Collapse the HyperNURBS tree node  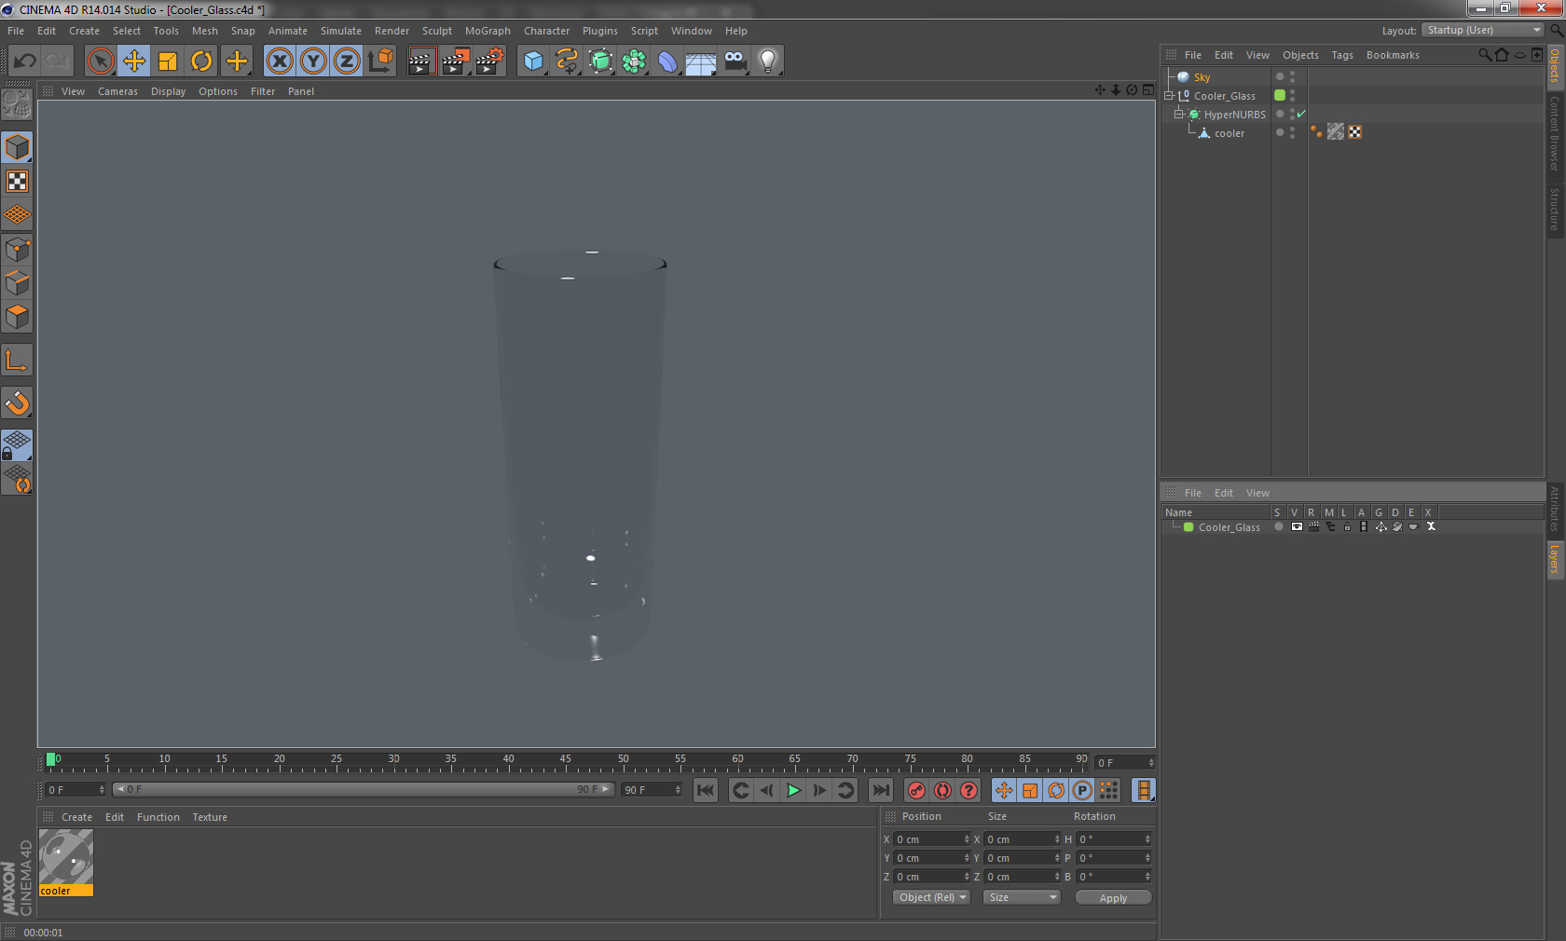(x=1178, y=114)
